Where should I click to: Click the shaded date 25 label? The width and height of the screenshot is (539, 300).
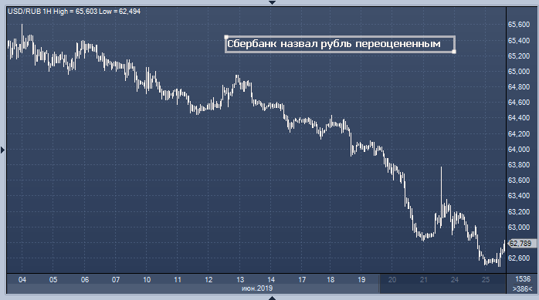click(x=486, y=280)
